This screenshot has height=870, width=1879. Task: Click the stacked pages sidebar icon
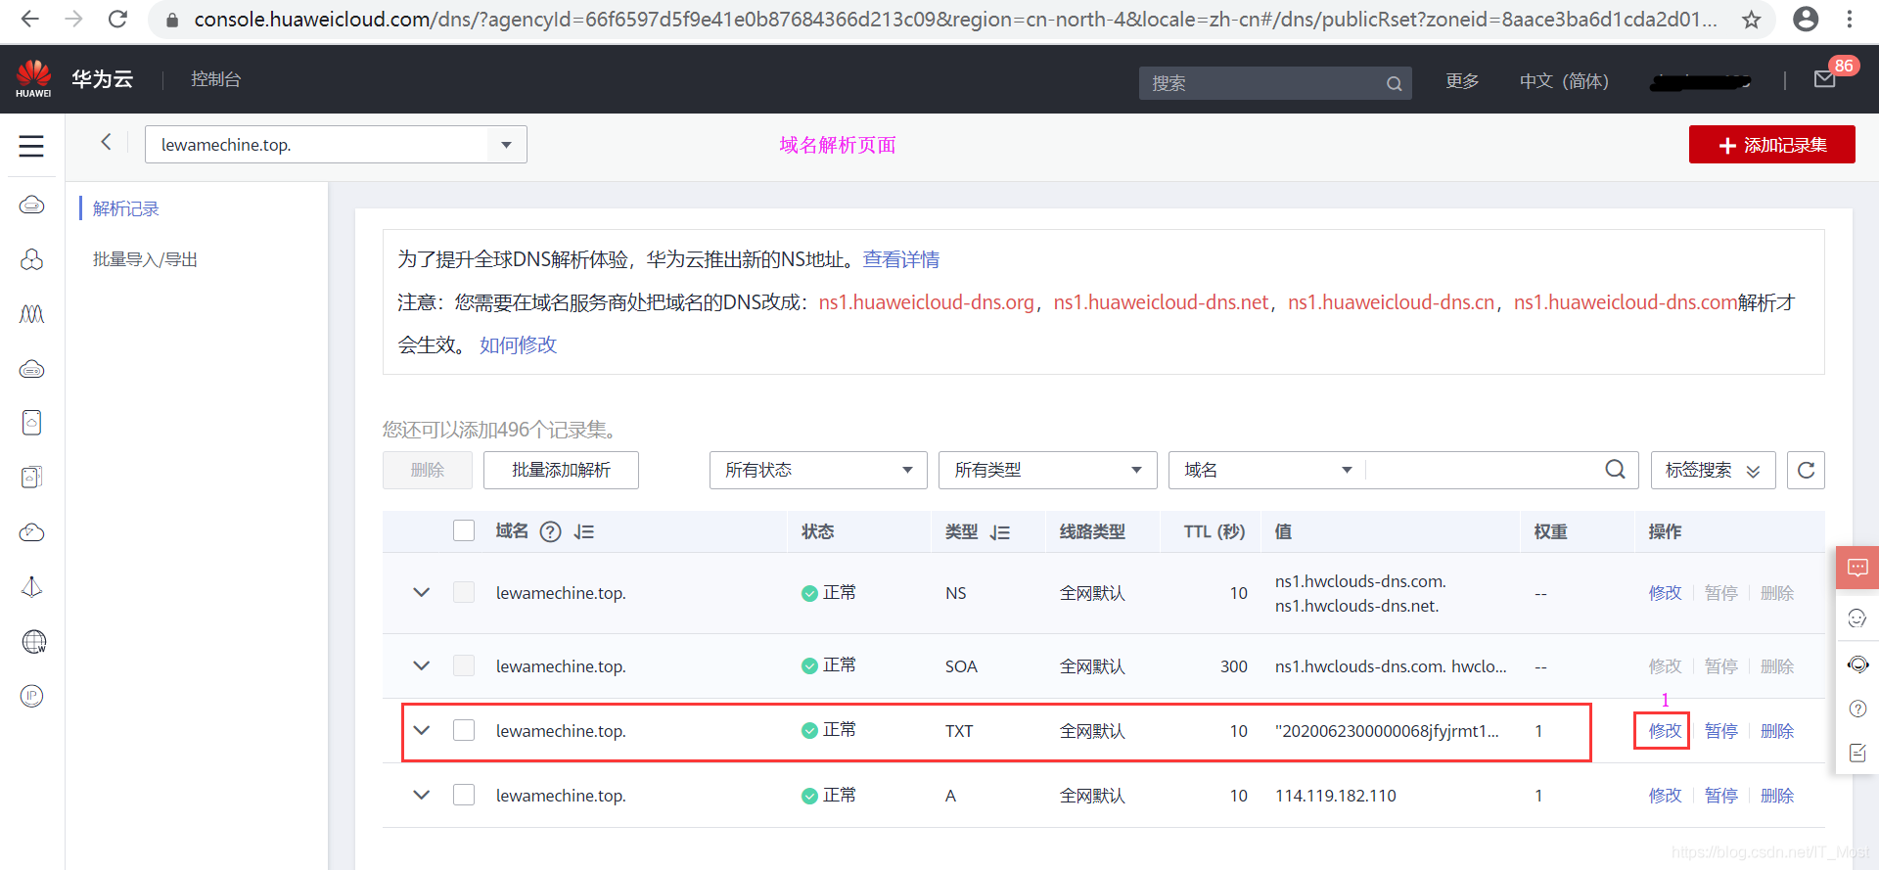[x=32, y=478]
